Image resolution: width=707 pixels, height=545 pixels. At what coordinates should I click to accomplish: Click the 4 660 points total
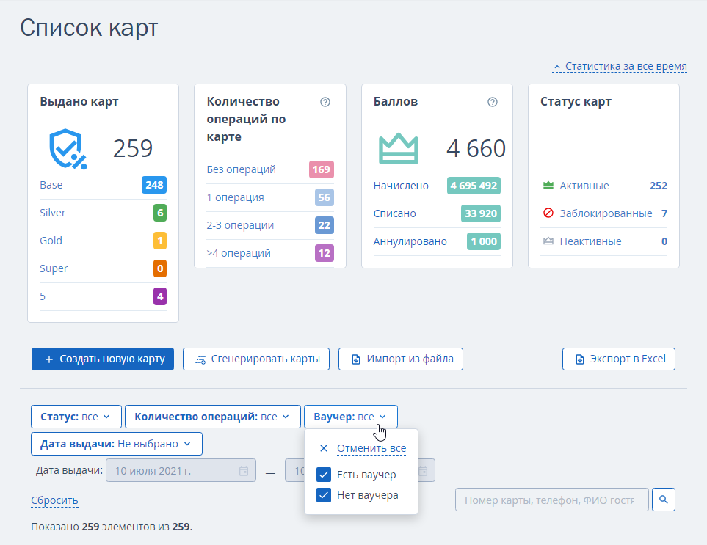click(x=476, y=149)
